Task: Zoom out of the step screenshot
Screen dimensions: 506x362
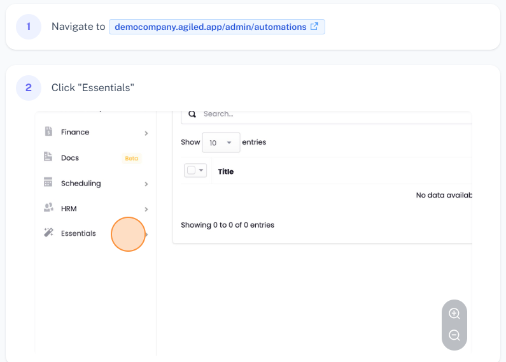Action: pyautogui.click(x=454, y=335)
